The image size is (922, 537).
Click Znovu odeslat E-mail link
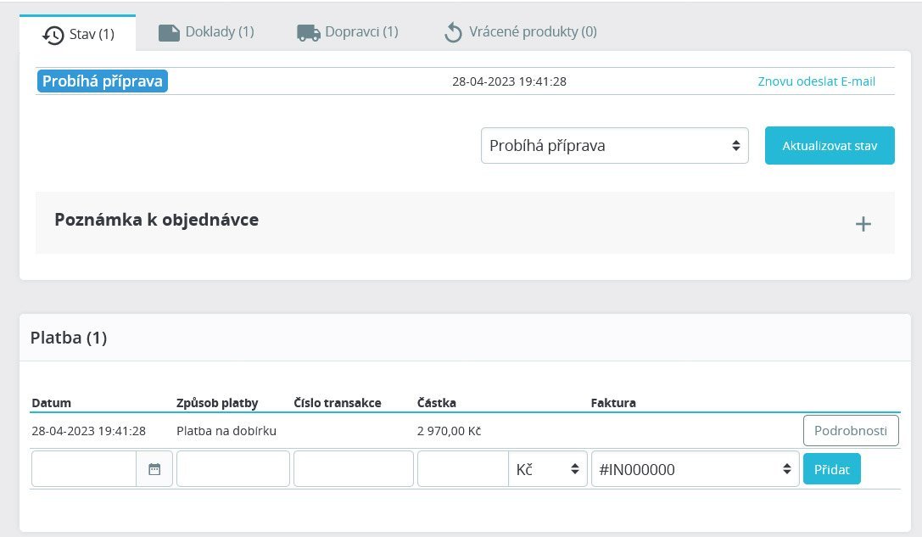(816, 81)
